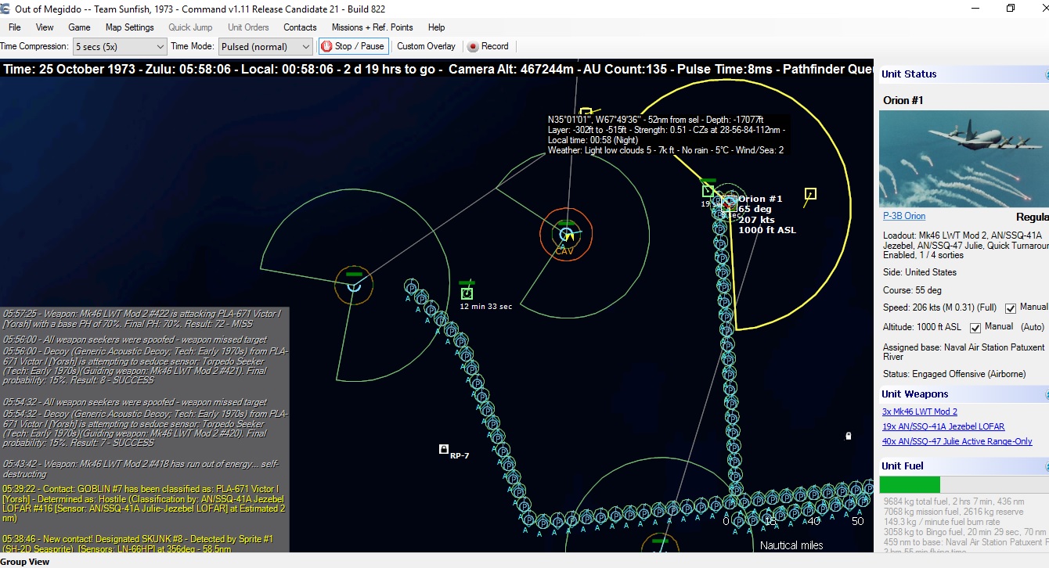Select the RP-7 reference point marker

coord(444,449)
